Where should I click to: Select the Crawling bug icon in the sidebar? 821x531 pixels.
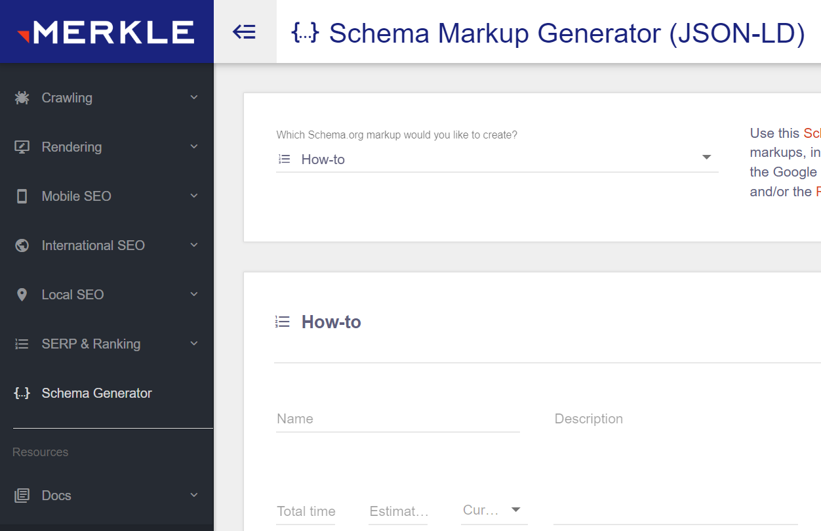pyautogui.click(x=22, y=98)
